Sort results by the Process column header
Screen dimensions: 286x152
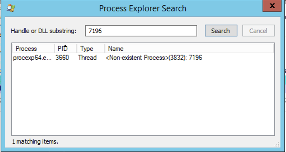click(x=33, y=49)
